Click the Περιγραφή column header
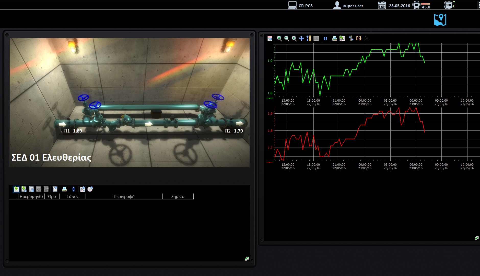Viewport: 480px width, 276px height. point(124,197)
